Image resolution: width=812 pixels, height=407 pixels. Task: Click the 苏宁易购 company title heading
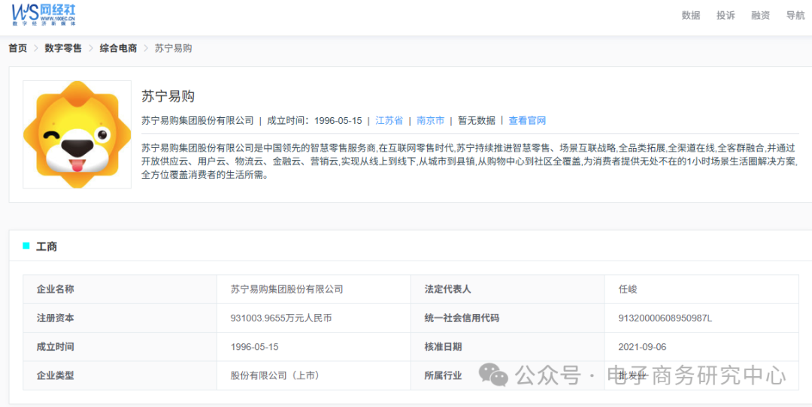[168, 96]
